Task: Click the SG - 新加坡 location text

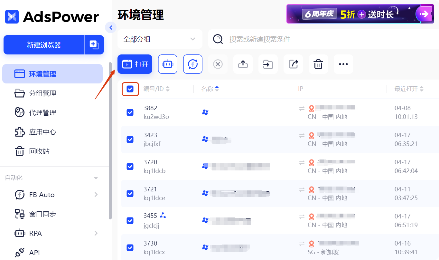Action: click(x=323, y=252)
